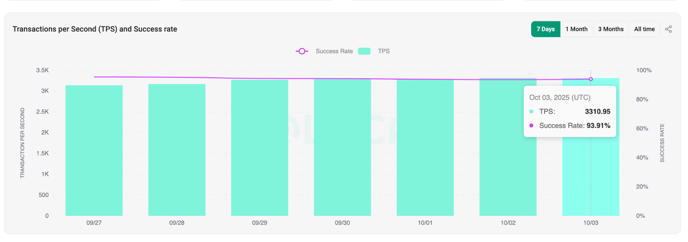This screenshot has height=242, width=688.
Task: Switch to the 1 Month view
Action: (x=576, y=29)
